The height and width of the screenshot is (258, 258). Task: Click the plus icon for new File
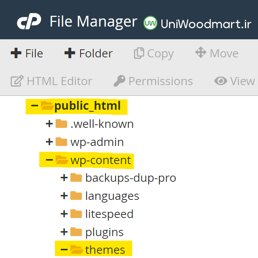(16, 53)
